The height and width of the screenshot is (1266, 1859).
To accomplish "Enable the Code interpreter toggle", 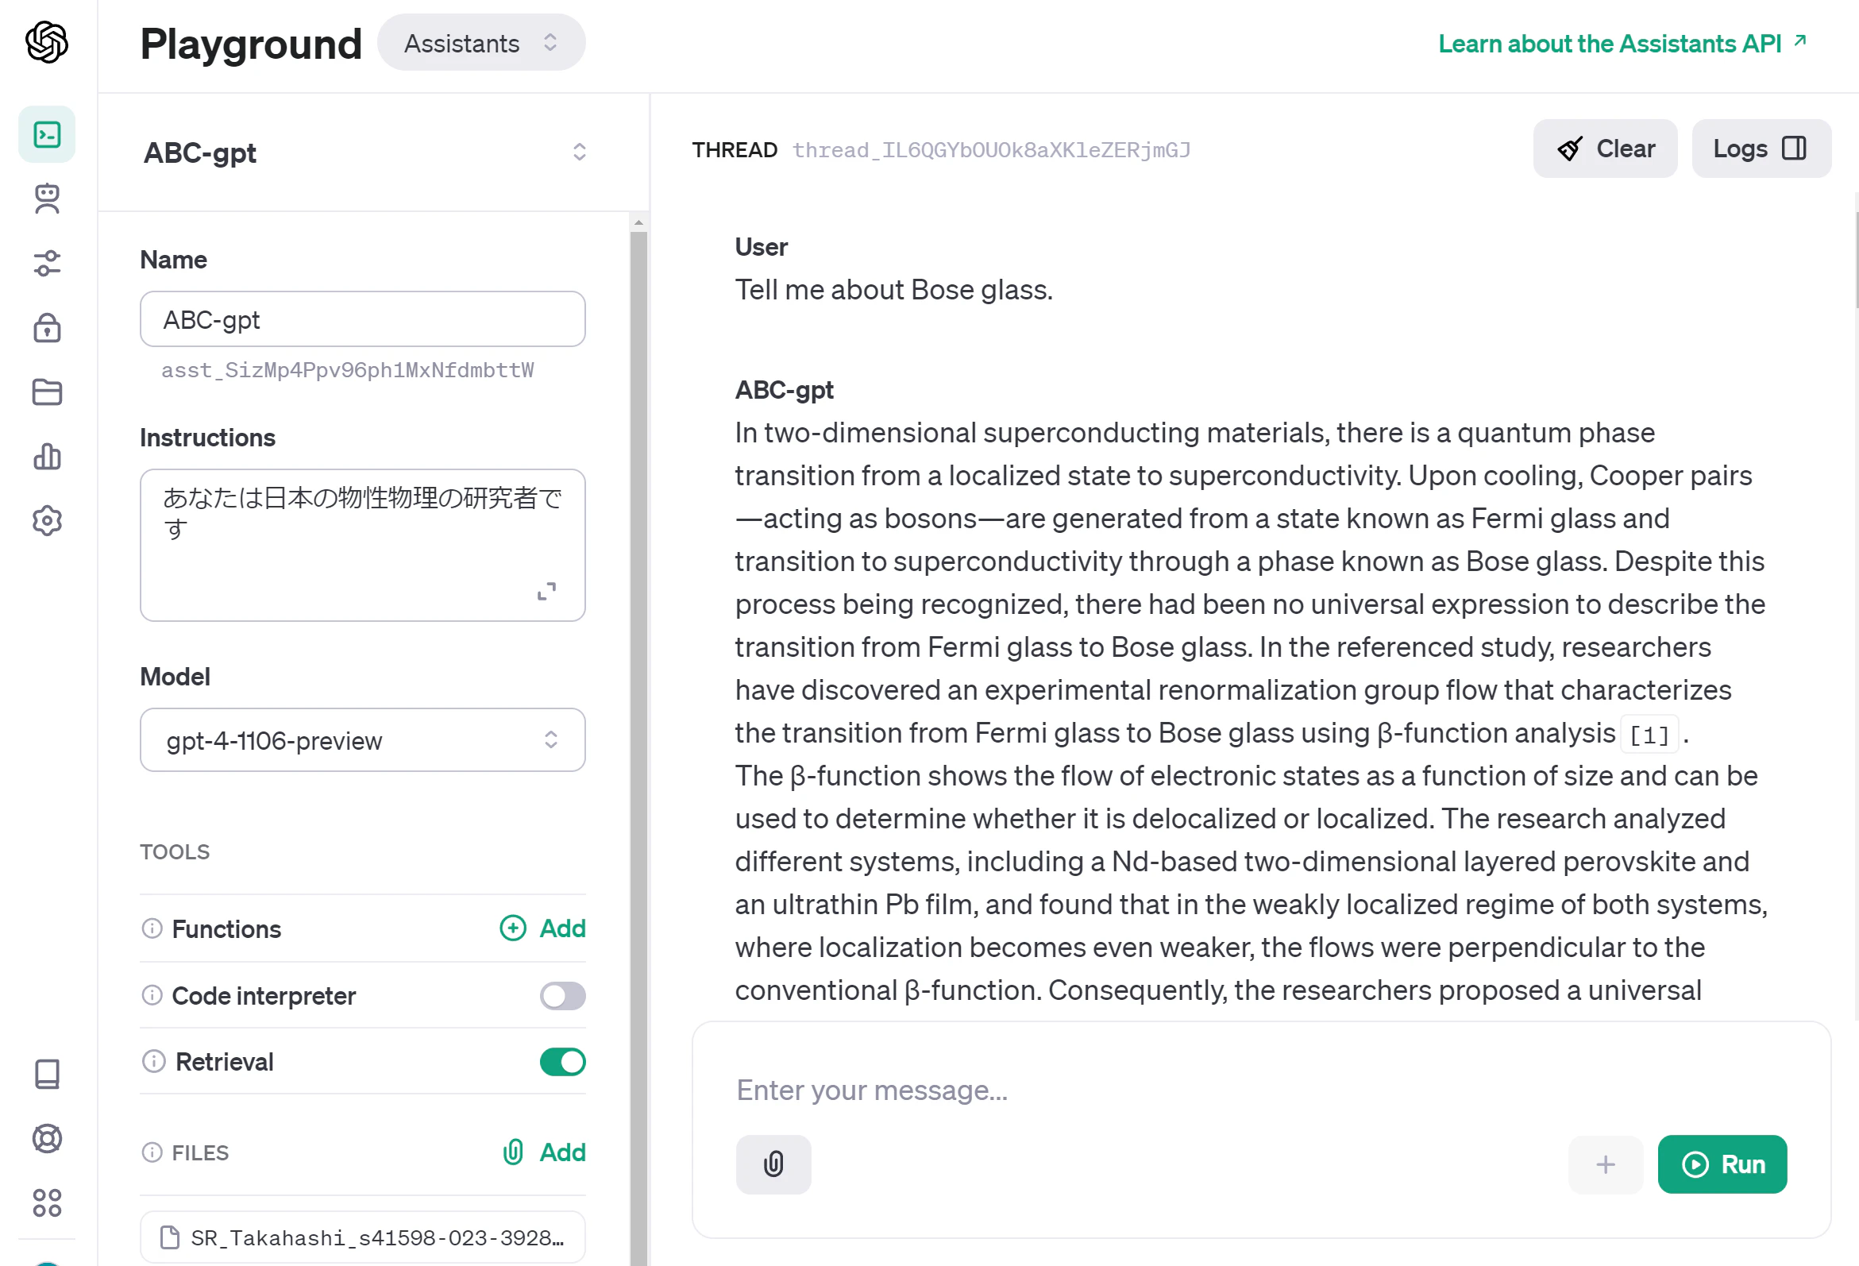I will [x=562, y=995].
